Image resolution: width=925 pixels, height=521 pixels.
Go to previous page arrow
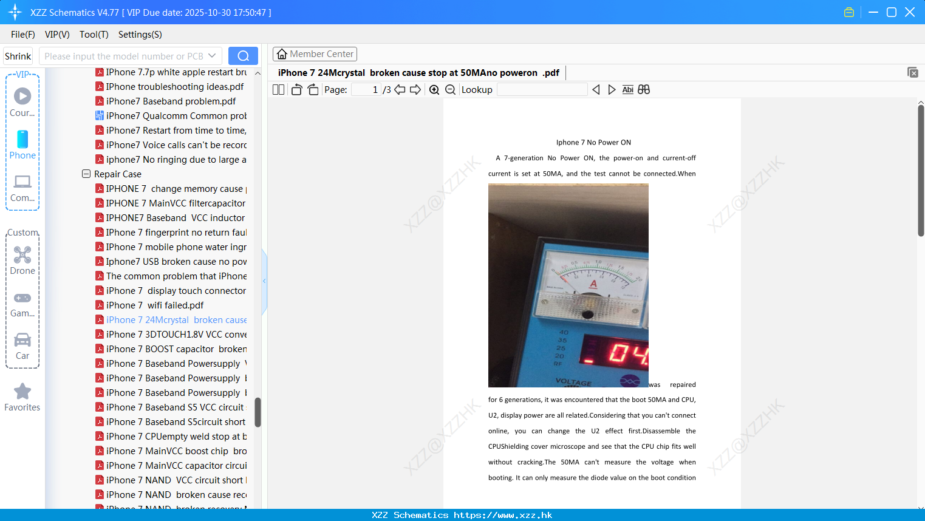tap(400, 90)
